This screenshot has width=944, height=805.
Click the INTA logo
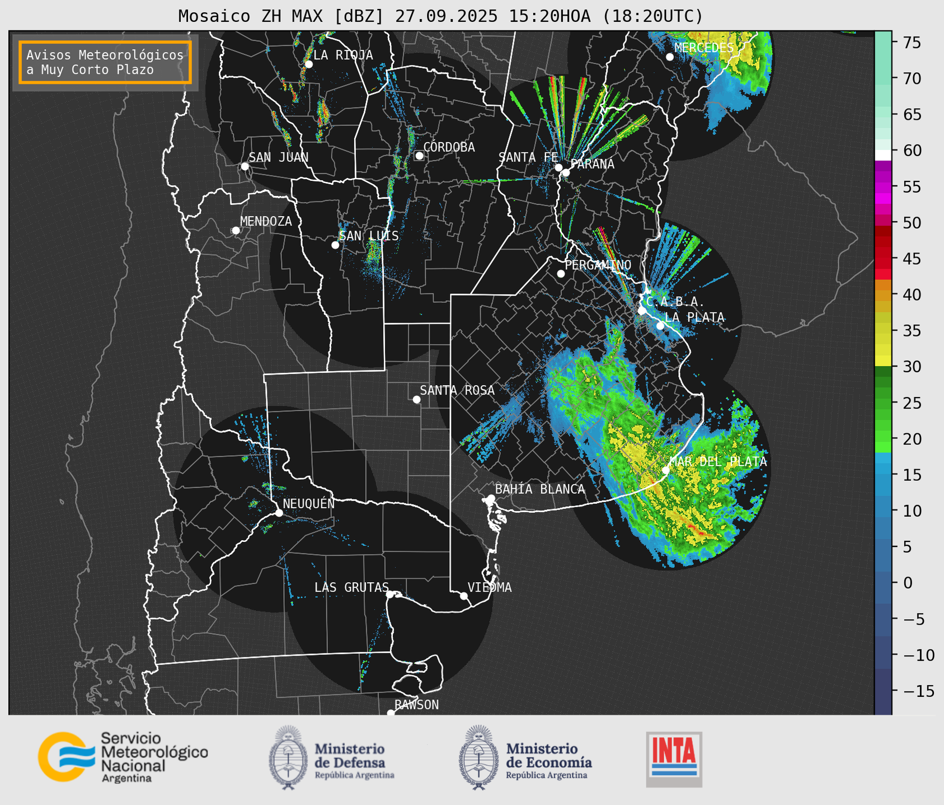pos(674,759)
